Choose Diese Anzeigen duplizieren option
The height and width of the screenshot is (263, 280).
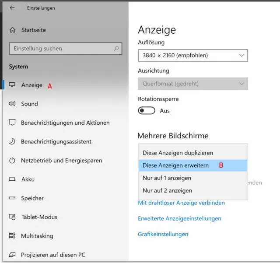pos(178,153)
